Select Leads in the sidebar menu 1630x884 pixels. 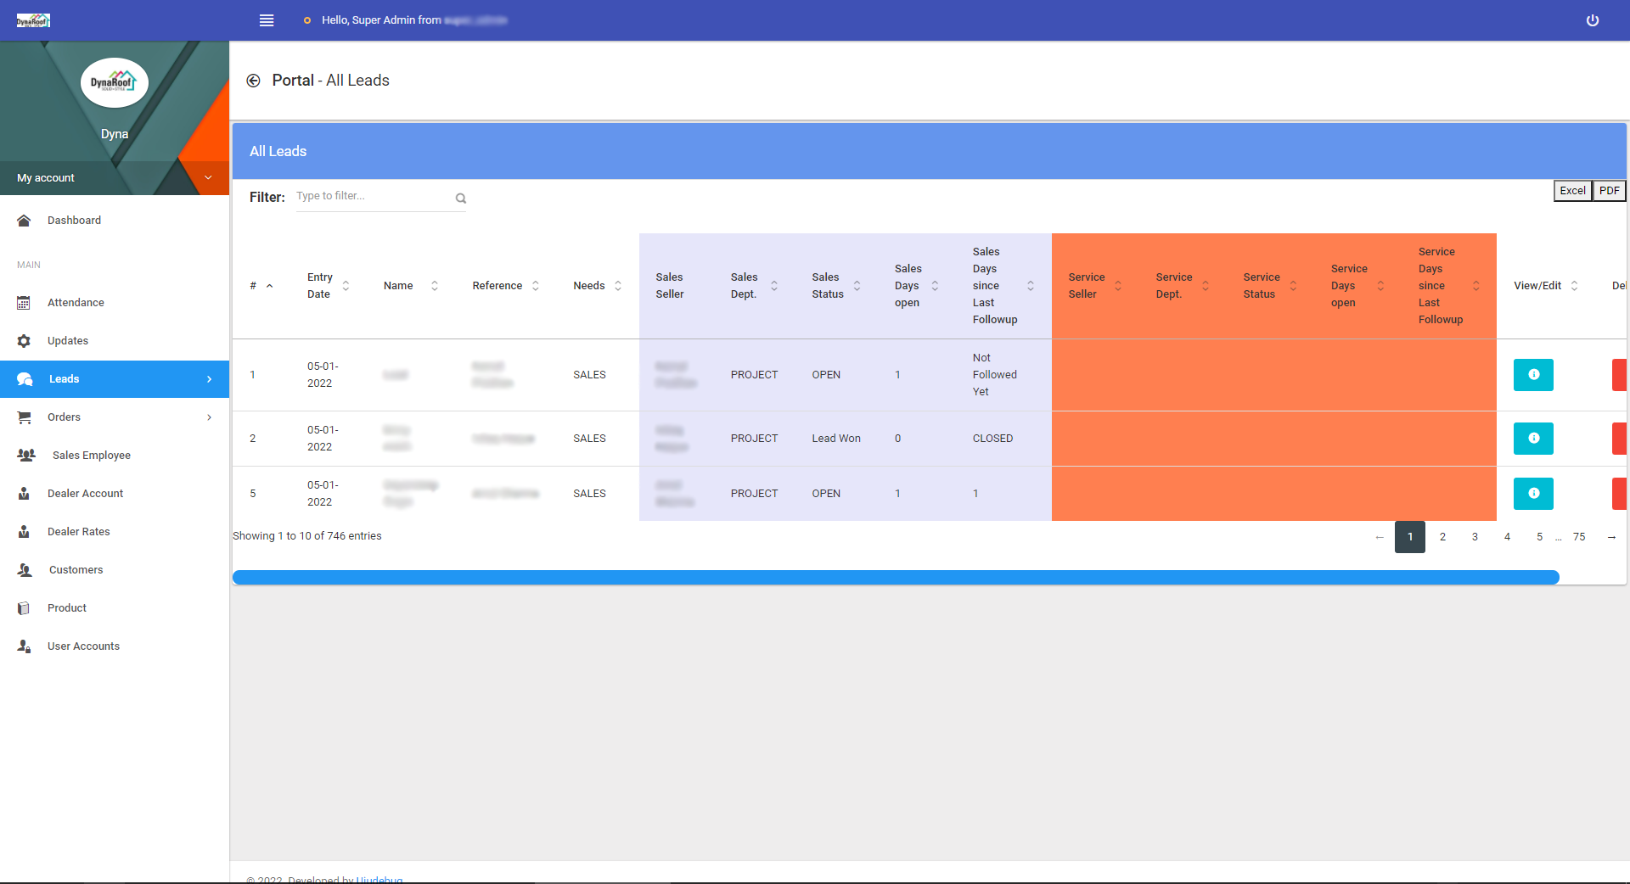[65, 378]
